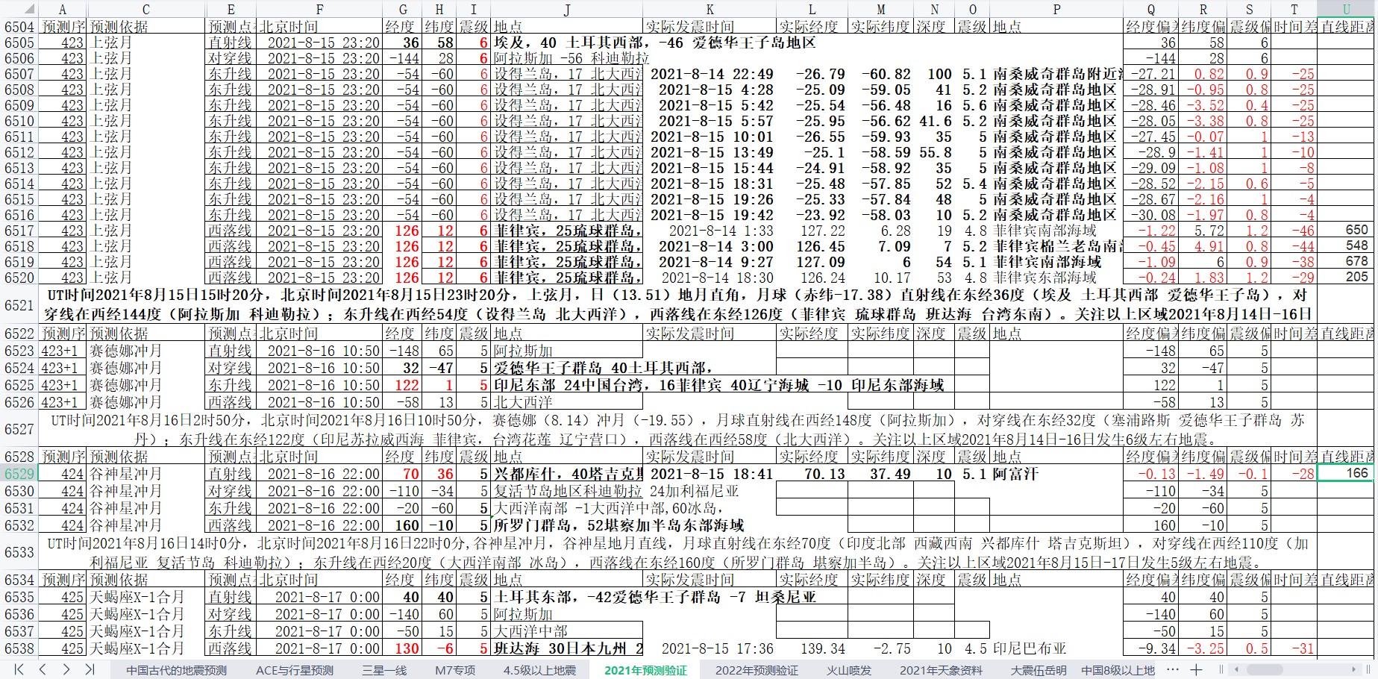1378x679 pixels.
Task: Select the distance cell with value 650
Action: [x=1346, y=231]
